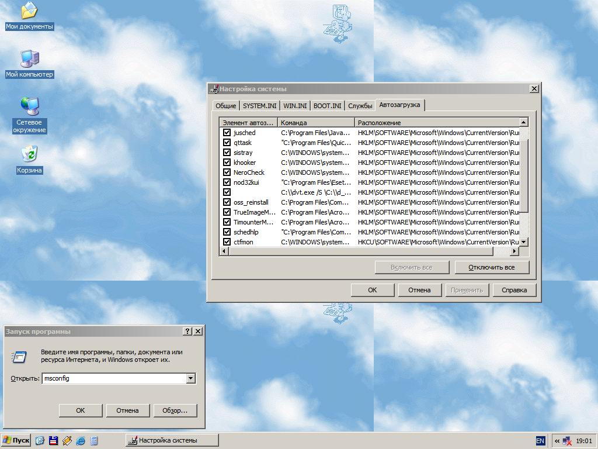
Task: Click the EN language indicator in taskbar
Action: pos(540,441)
